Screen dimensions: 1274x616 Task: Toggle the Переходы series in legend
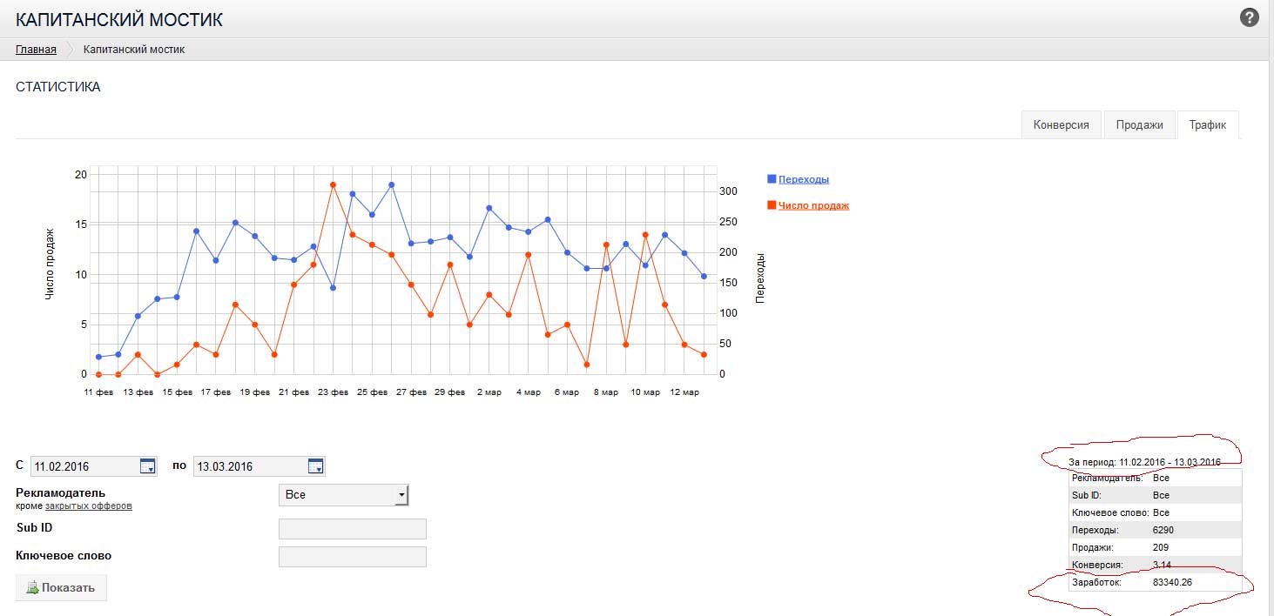[x=804, y=180]
